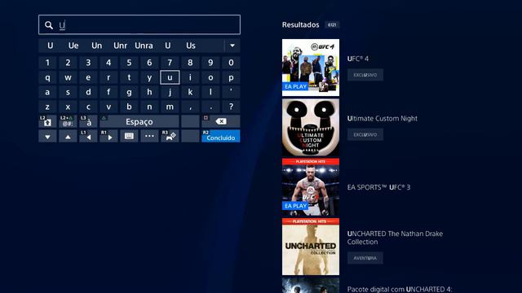Tap the 'q' key
The image size is (522, 293).
[x=47, y=77]
